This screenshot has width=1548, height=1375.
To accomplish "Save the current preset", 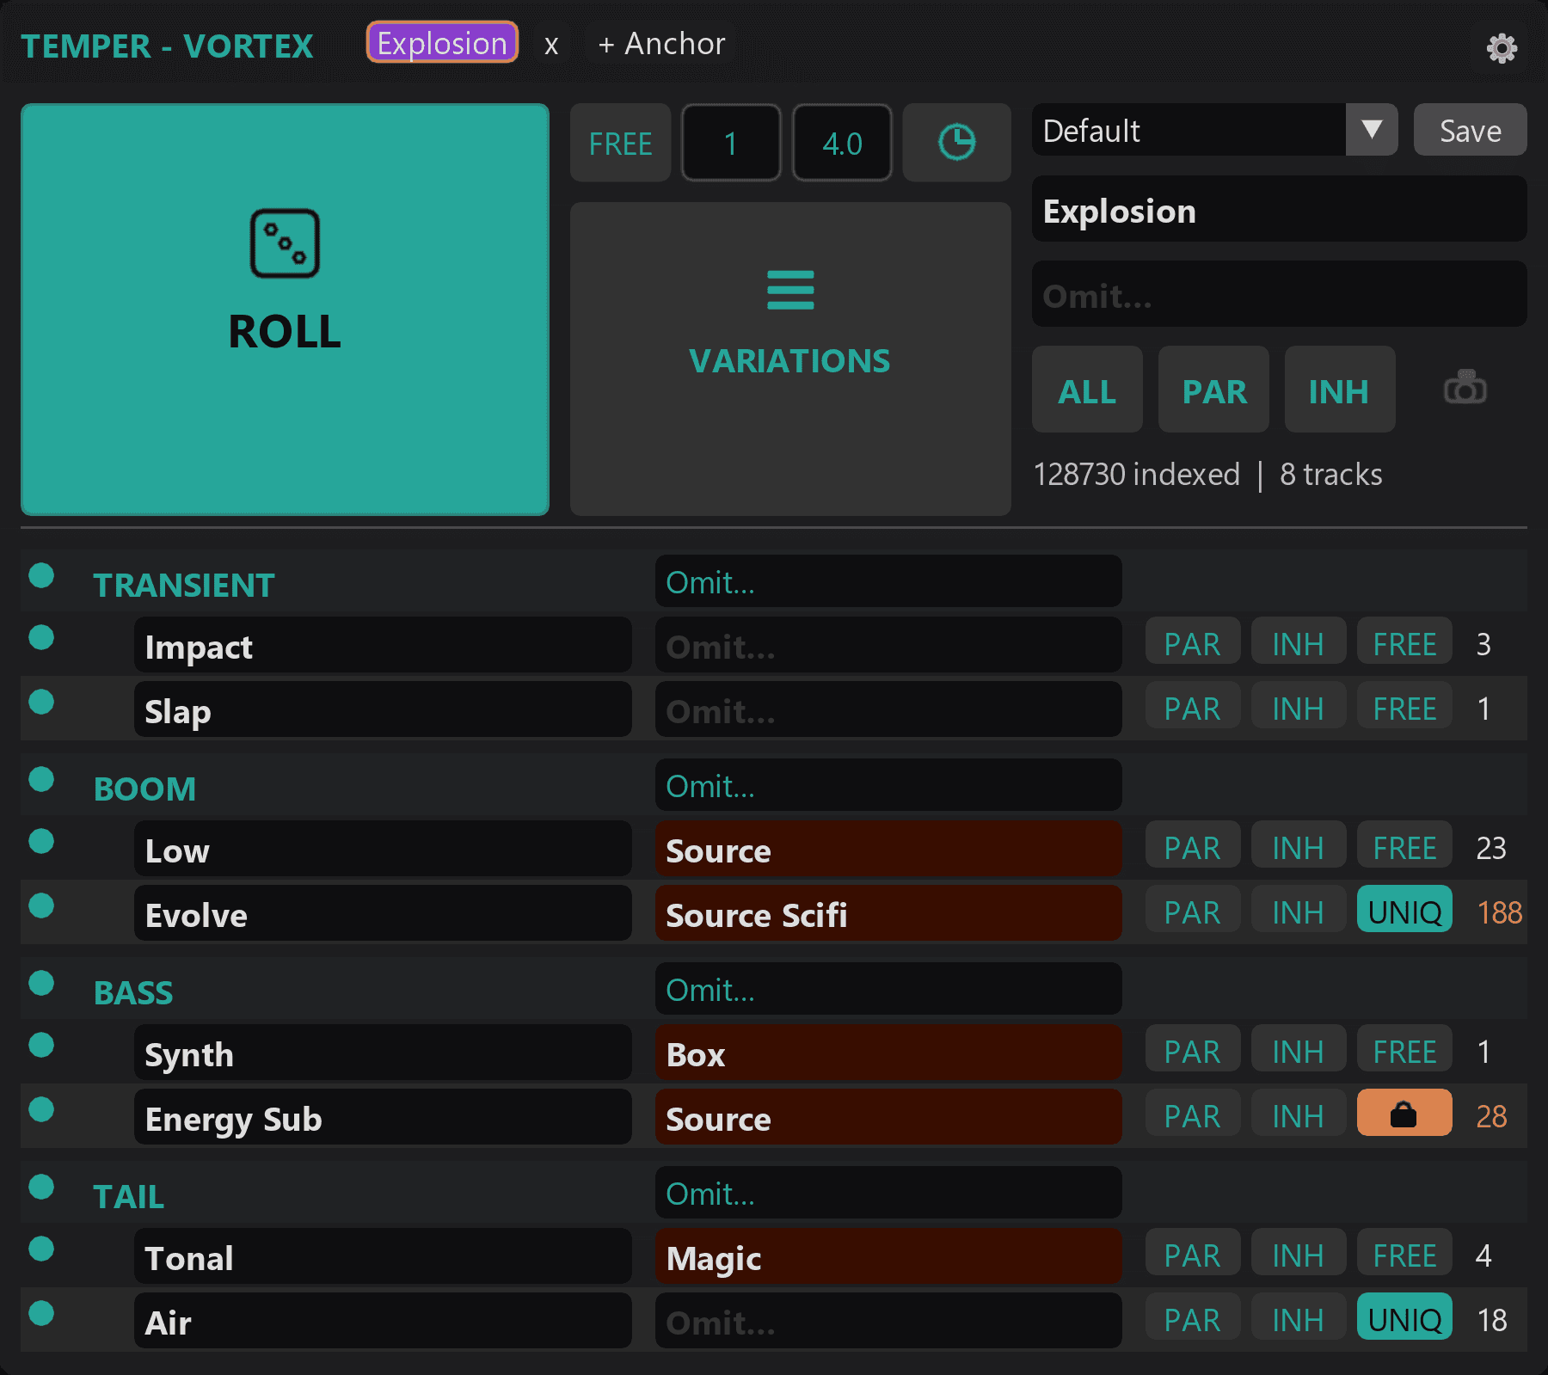I will coord(1469,131).
